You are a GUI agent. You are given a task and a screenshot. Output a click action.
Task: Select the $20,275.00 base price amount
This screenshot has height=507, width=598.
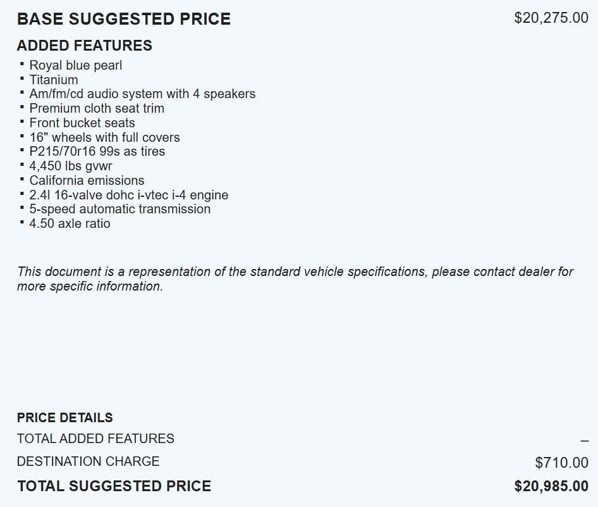[x=551, y=18]
